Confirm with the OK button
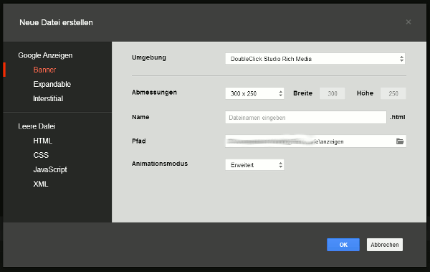 pyautogui.click(x=343, y=245)
